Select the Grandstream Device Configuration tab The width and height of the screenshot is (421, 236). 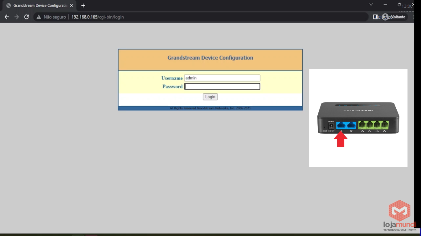(39, 6)
